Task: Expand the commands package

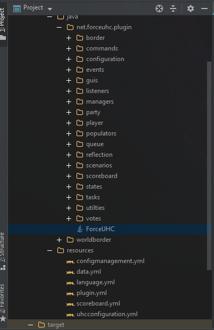Action: (69, 48)
